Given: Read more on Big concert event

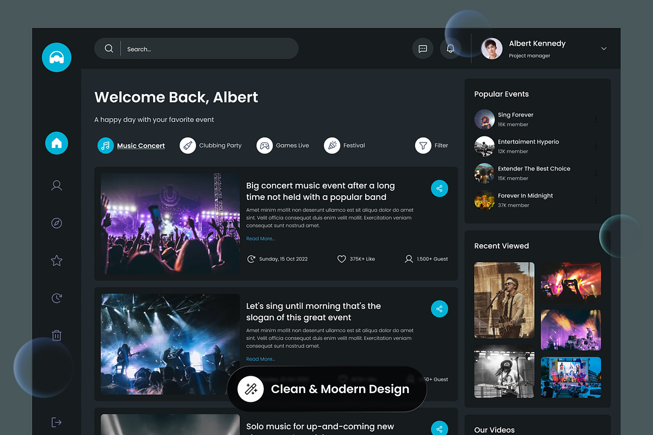Looking at the screenshot, I should coord(261,239).
